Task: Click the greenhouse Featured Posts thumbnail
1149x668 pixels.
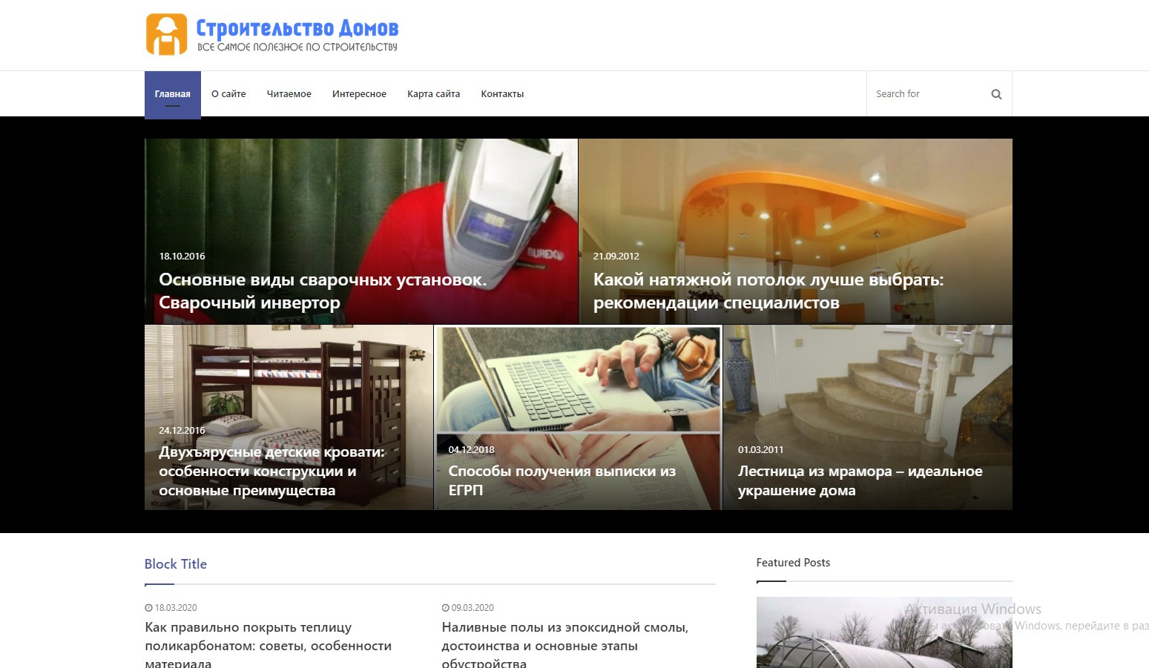Action: coord(884,632)
